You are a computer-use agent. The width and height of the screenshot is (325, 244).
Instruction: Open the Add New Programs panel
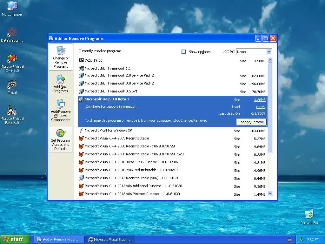[x=61, y=84]
